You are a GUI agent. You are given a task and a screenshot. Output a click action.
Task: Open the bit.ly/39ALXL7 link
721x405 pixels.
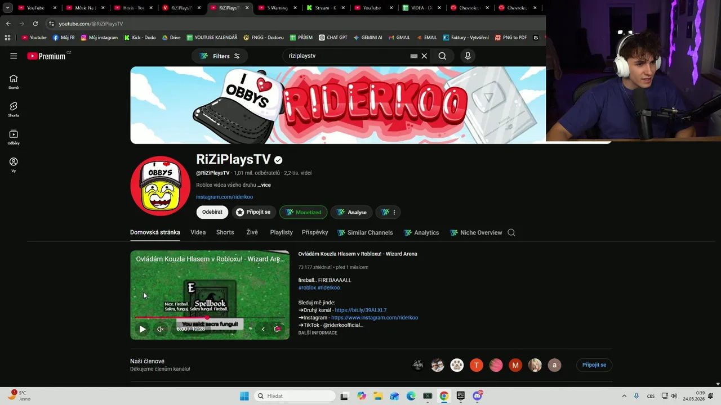(360, 310)
